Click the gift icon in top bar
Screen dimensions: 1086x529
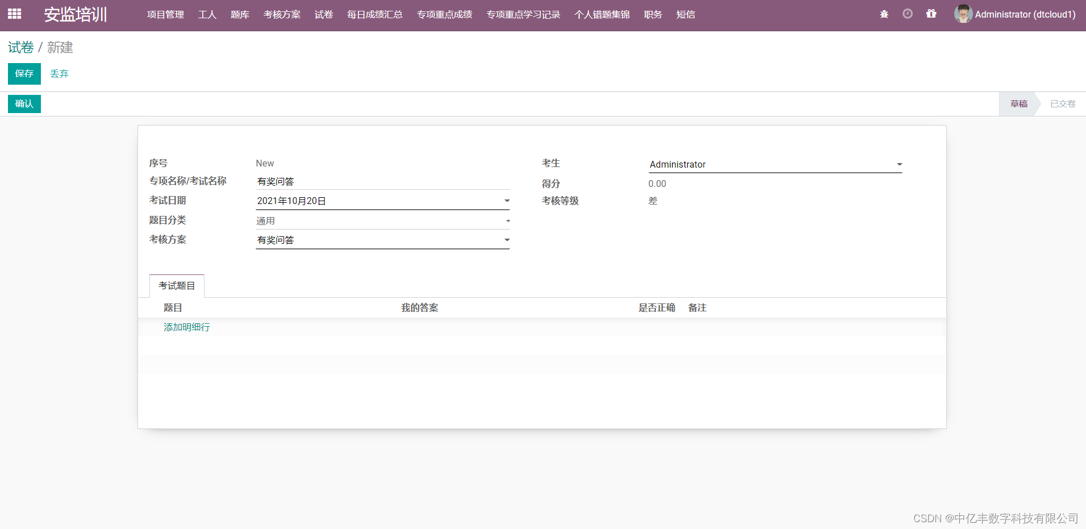[x=932, y=14]
